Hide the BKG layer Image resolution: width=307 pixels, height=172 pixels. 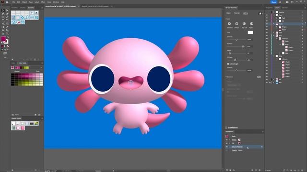(x=267, y=82)
